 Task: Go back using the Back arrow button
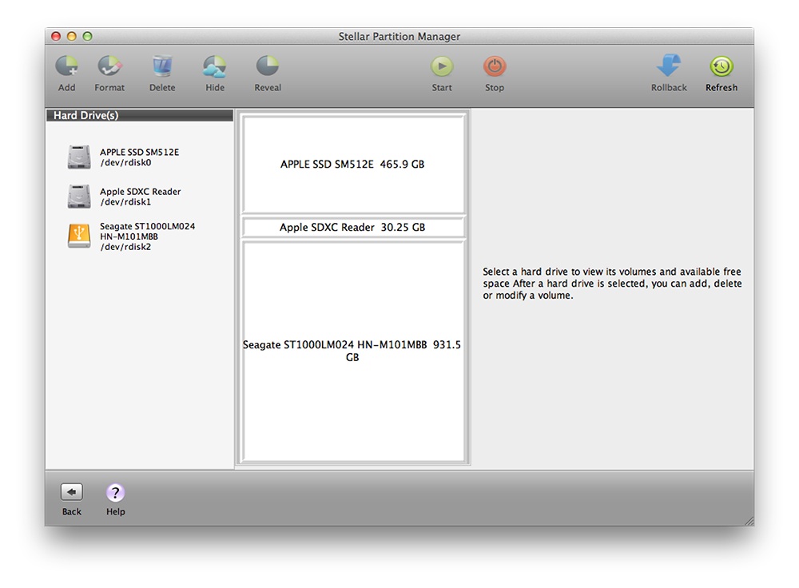click(x=72, y=492)
